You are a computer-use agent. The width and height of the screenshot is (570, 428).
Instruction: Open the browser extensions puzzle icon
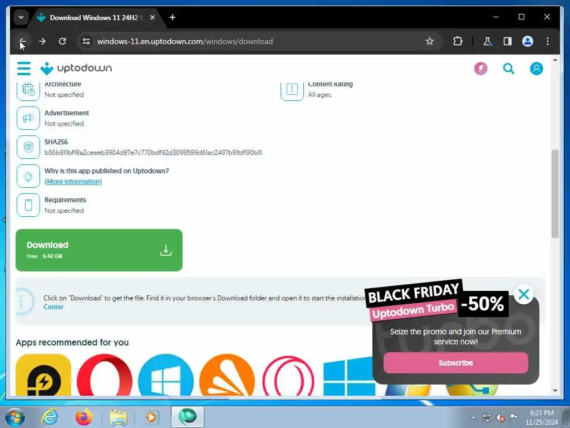tap(458, 41)
